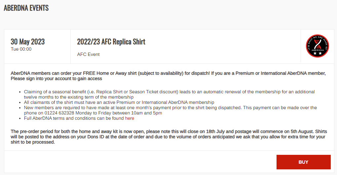
Task: Open the terms and conditions 'here' link
Action: [130, 118]
